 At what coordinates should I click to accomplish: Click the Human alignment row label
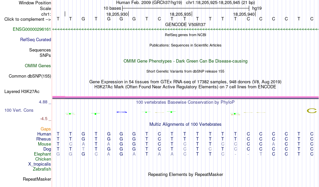coord(44,134)
